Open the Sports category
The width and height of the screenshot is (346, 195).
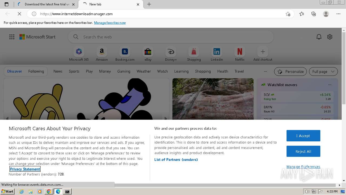pos(74,71)
